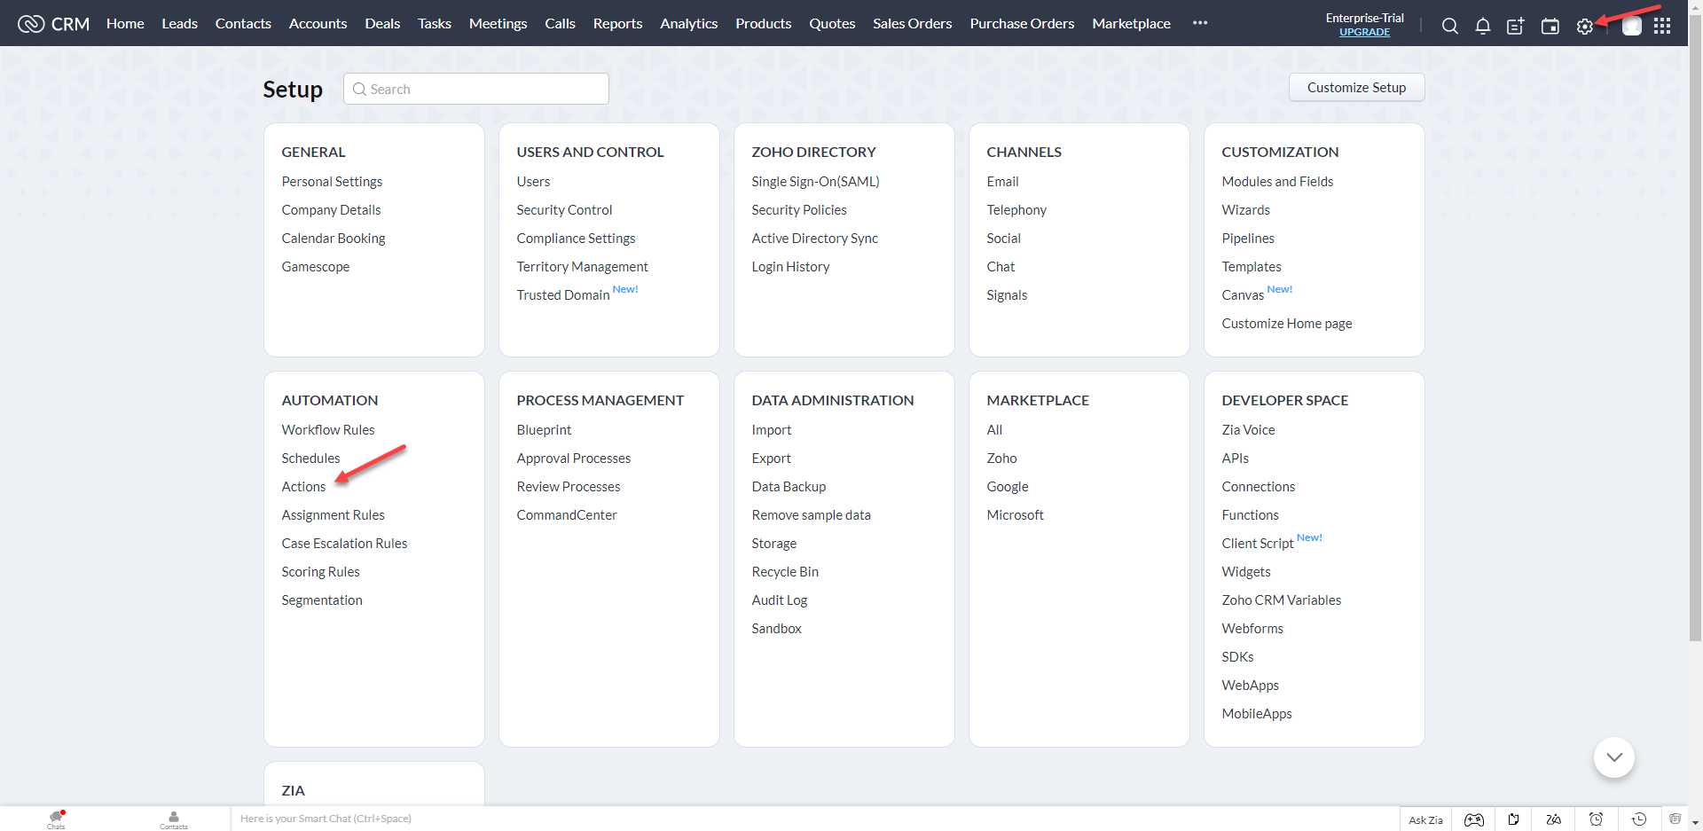Open the Contacts icon in bottom bar

click(x=174, y=819)
